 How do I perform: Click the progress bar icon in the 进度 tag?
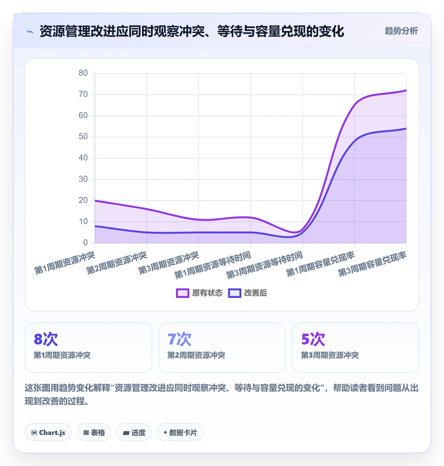(126, 433)
